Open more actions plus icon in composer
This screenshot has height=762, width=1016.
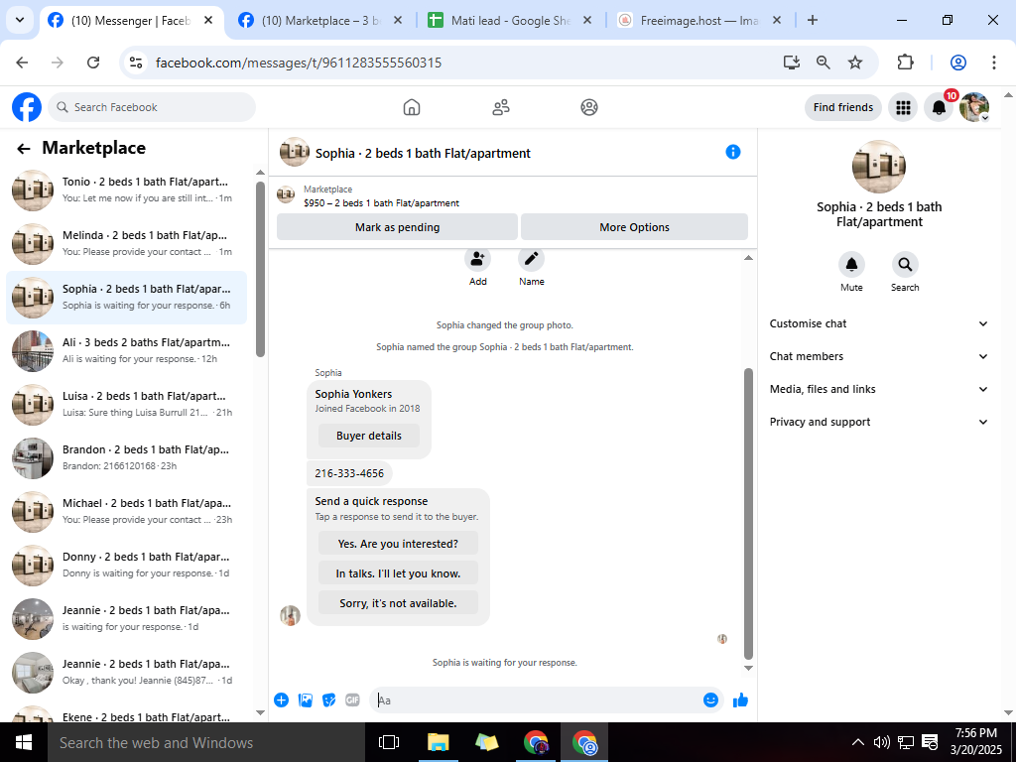coord(281,699)
